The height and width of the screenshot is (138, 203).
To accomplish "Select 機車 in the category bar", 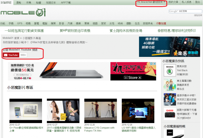I will click(x=78, y=23).
